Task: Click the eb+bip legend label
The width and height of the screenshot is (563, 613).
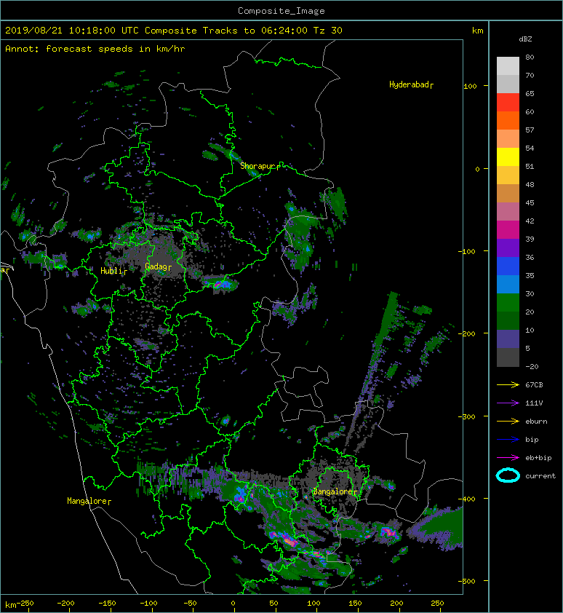Action: tap(538, 458)
